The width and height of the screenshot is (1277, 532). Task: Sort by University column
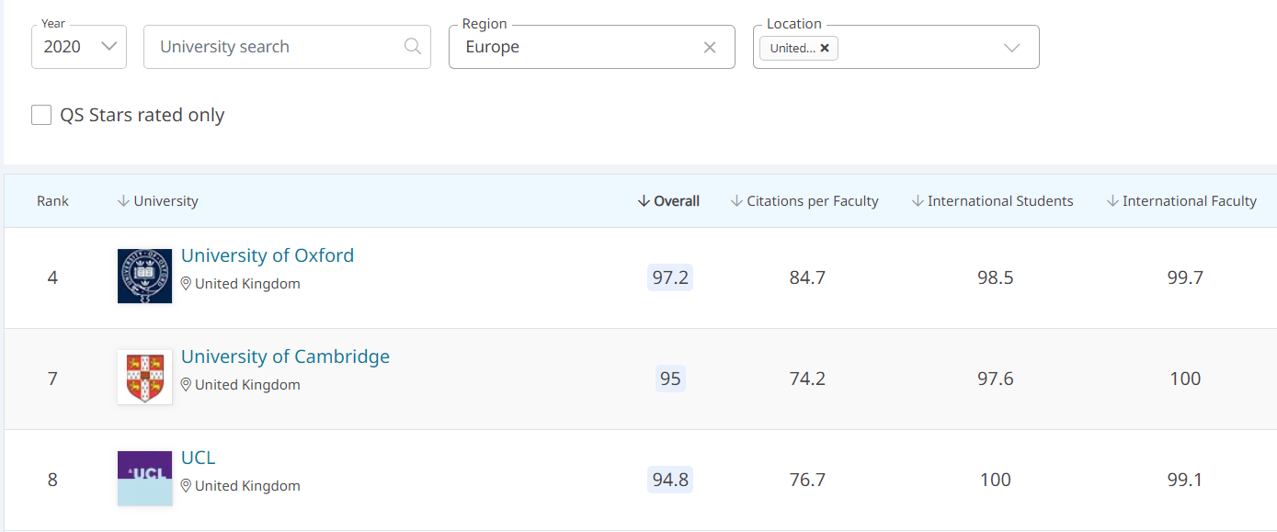(158, 201)
